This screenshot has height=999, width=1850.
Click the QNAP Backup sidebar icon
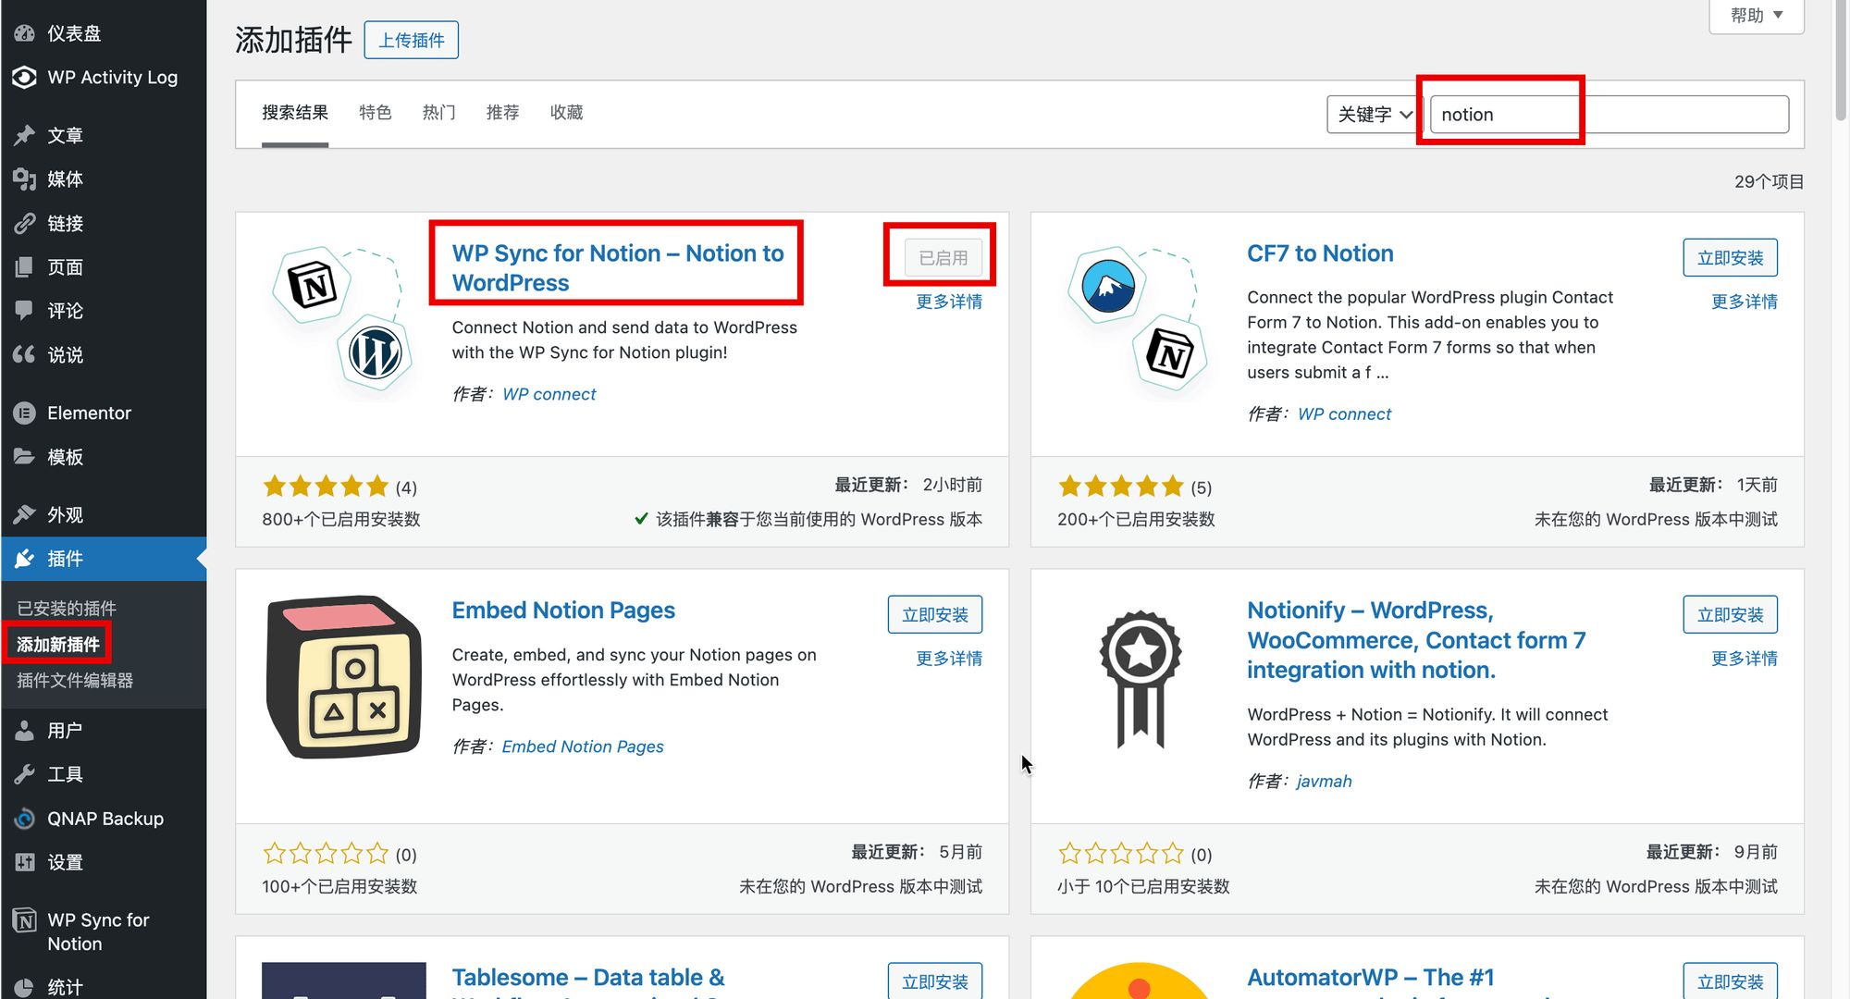[25, 819]
